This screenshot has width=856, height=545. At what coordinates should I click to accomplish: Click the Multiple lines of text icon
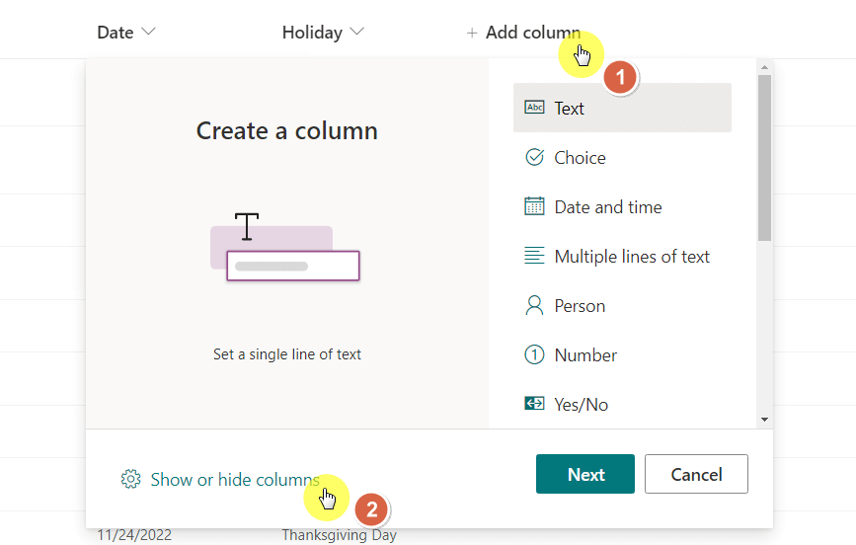point(534,255)
